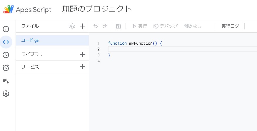Viewport: 257px width, 131px height.
Task: Open the Executions list icon
Action: coord(6,81)
